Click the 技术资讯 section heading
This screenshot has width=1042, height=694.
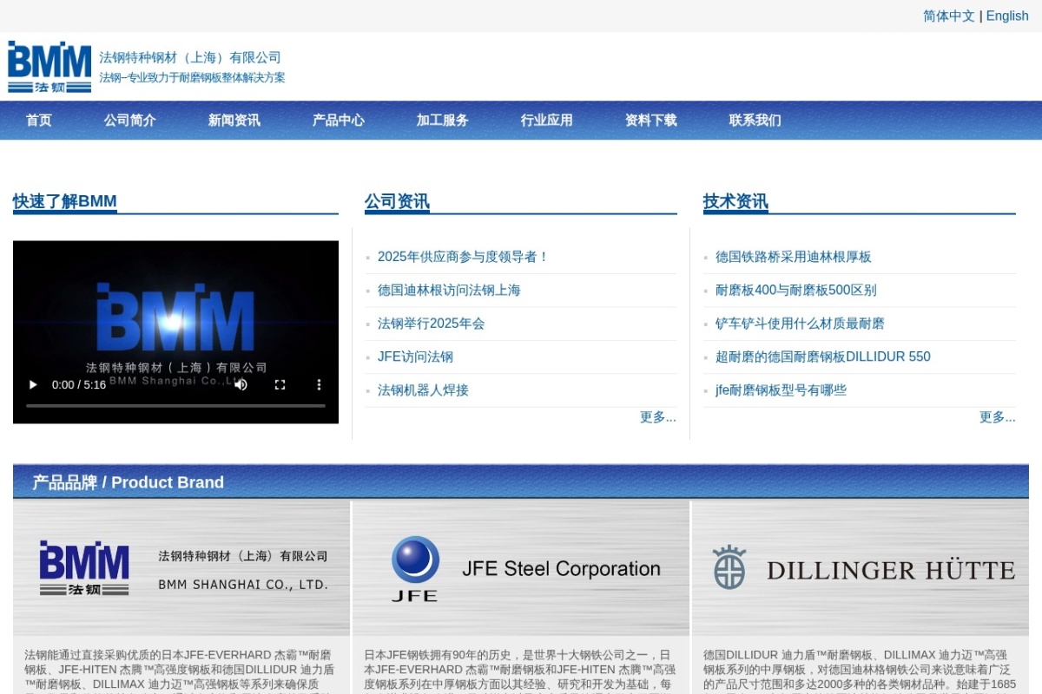click(x=735, y=201)
